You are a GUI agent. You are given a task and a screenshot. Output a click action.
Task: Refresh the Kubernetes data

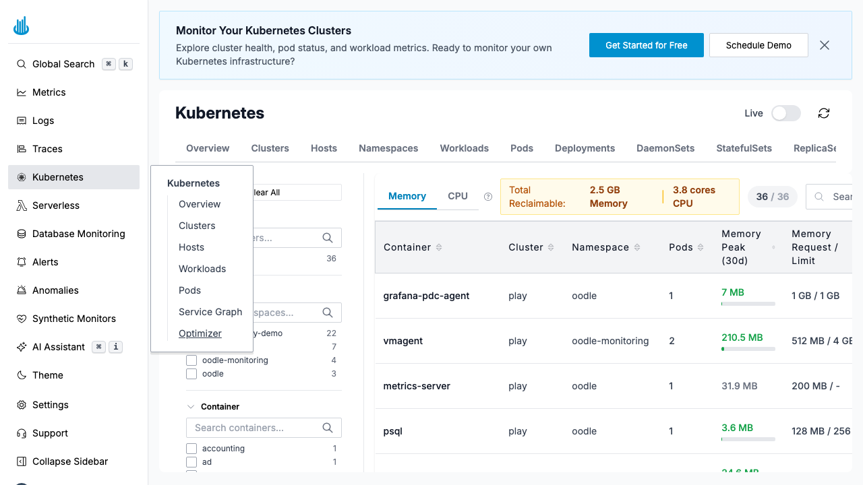[824, 113]
